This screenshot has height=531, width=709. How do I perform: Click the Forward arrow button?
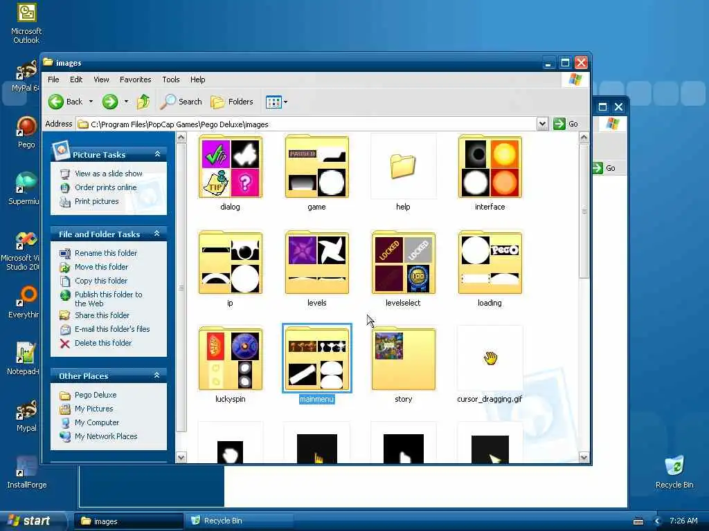click(110, 102)
